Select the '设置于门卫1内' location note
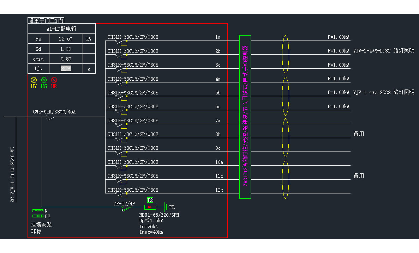 (46, 20)
